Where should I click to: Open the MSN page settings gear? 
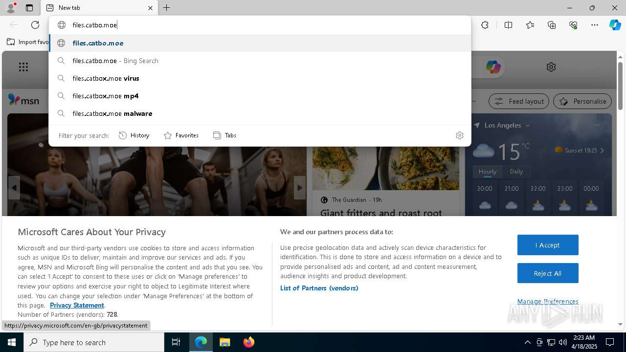pos(551,67)
